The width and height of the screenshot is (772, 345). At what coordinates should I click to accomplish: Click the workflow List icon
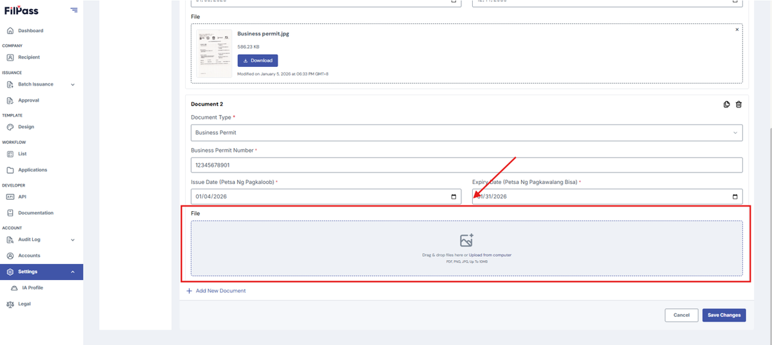pos(10,154)
